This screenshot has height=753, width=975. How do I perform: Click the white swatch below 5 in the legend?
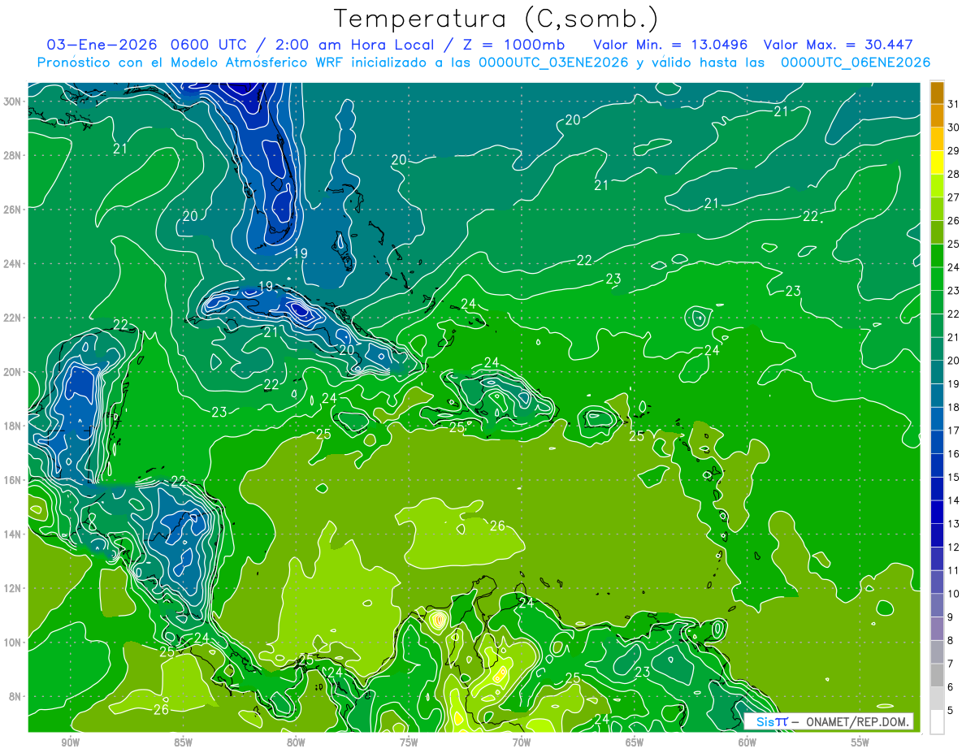937,721
